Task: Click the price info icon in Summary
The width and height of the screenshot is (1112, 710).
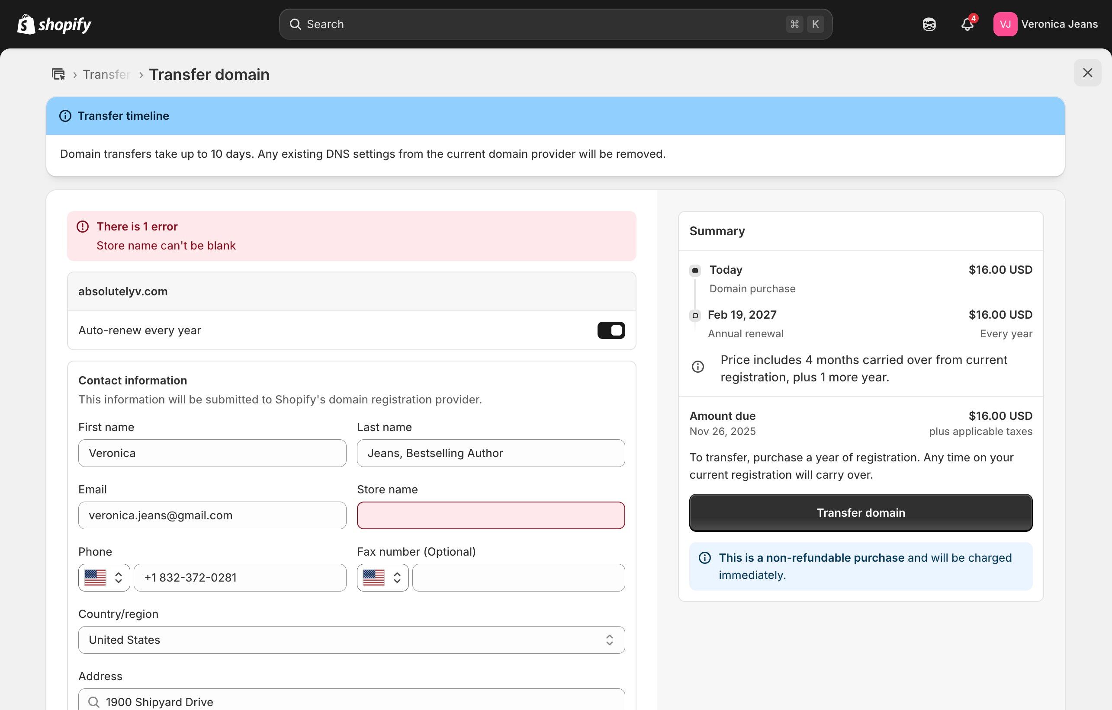Action: point(698,367)
